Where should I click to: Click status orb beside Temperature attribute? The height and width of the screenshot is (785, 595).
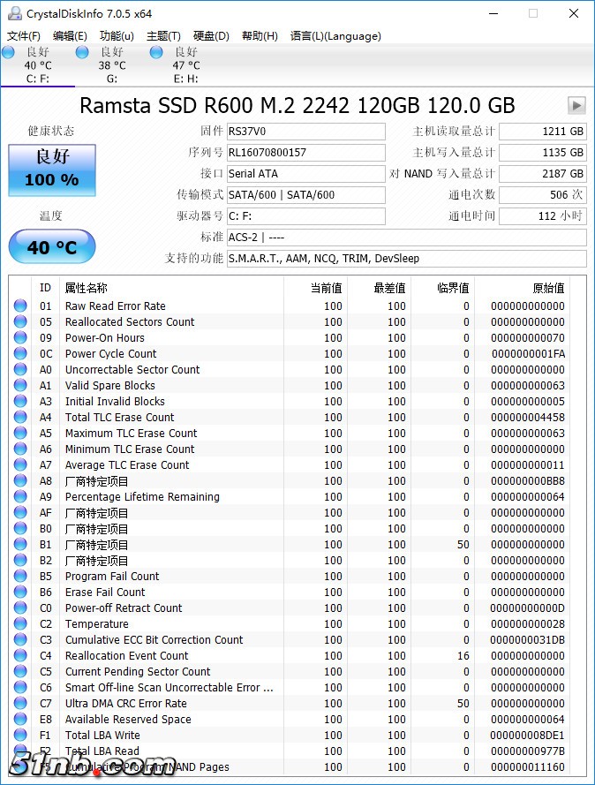[20, 624]
